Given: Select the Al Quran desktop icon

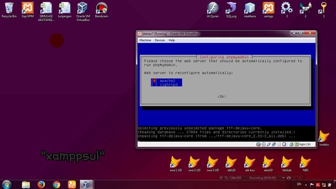Looking at the screenshot, I should pos(213,10).
